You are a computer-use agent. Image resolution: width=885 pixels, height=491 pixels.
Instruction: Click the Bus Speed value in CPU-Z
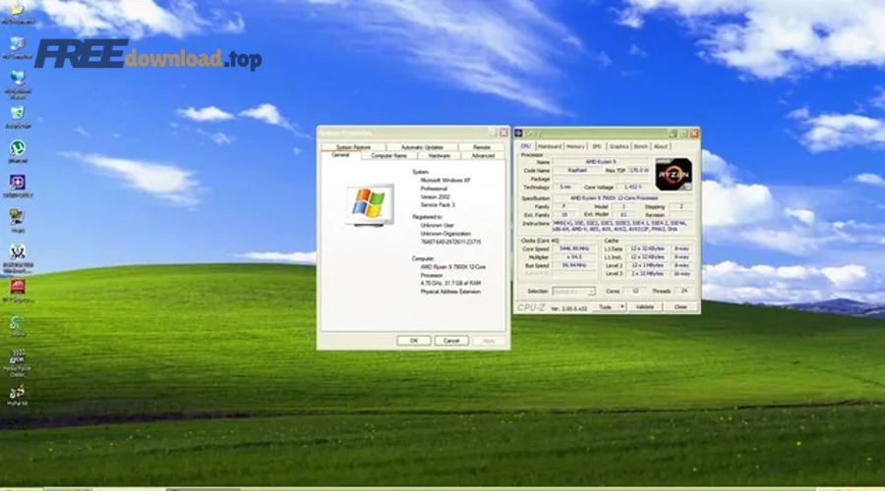tap(574, 265)
